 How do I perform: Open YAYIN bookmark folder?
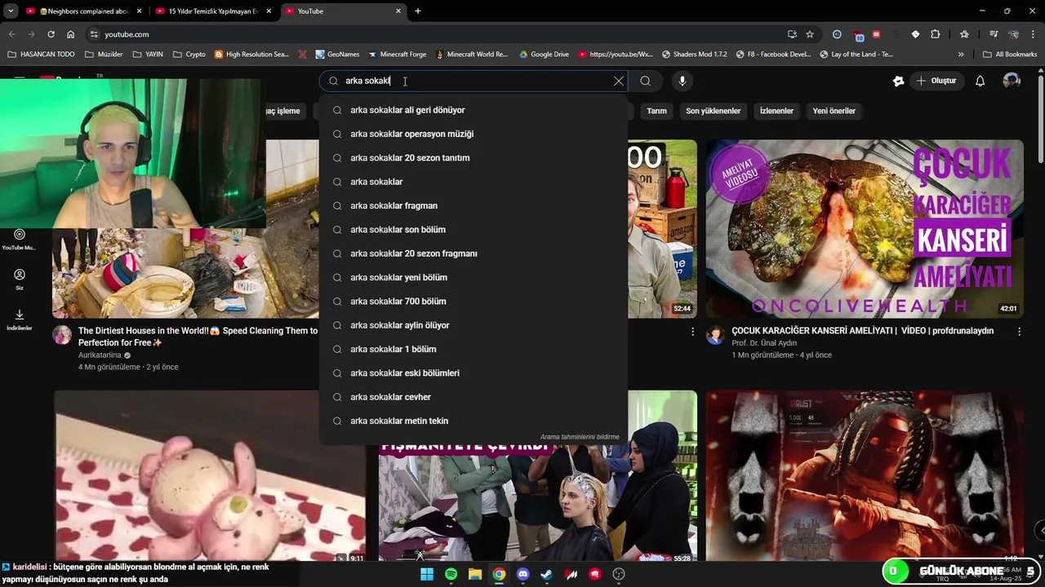click(x=147, y=55)
